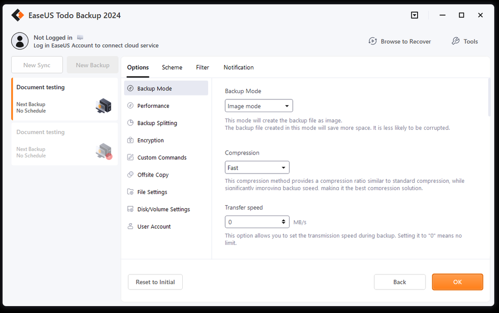This screenshot has height=313, width=499.
Task: Switch to the Scheme tab
Action: tap(172, 67)
